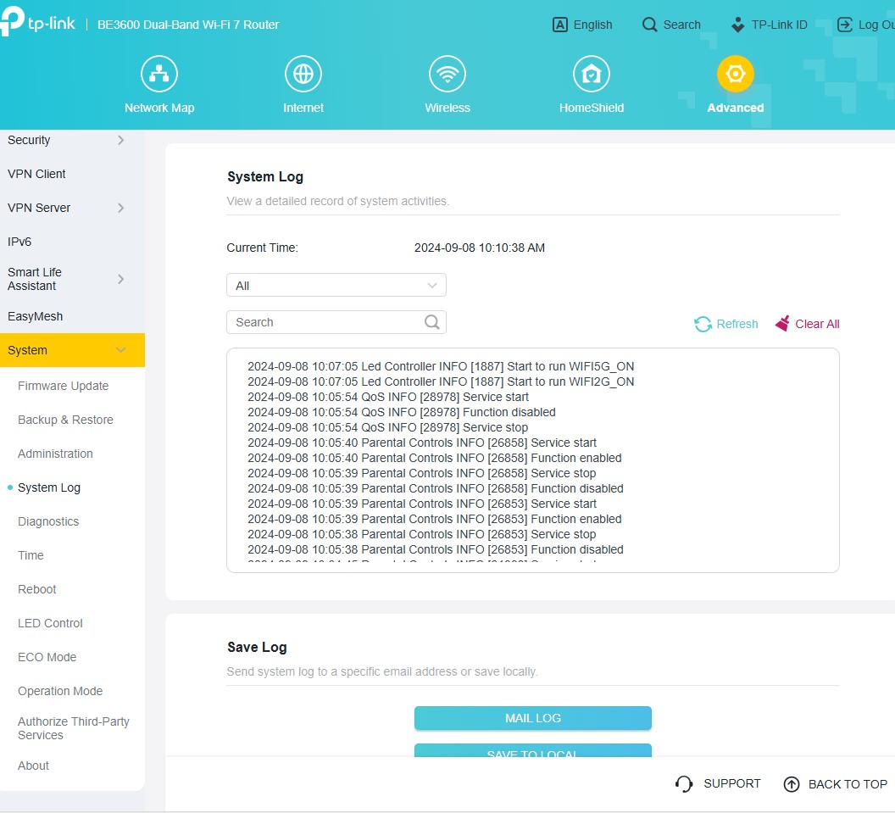
Task: Expand the VPN Server submenu
Action: [x=121, y=208]
